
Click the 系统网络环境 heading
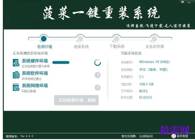pos(35,86)
